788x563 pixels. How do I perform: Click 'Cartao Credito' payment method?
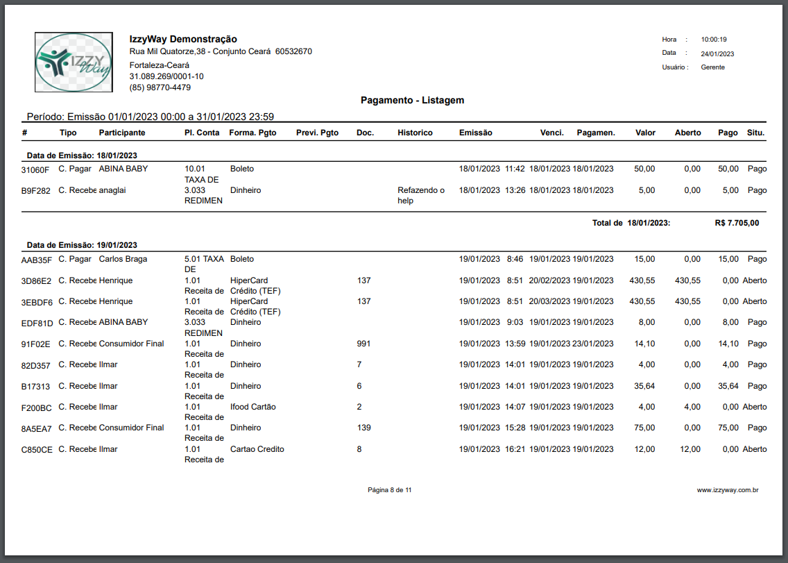pyautogui.click(x=257, y=449)
